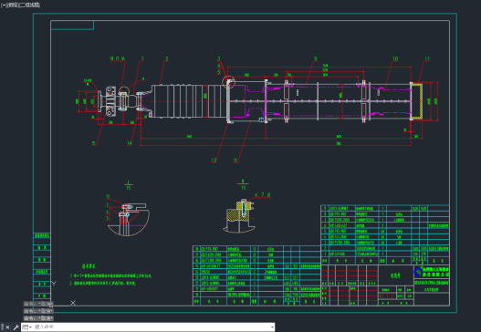This screenshot has width=481, height=332.
Task: Select the blue company logo in title block
Action: 417,272
